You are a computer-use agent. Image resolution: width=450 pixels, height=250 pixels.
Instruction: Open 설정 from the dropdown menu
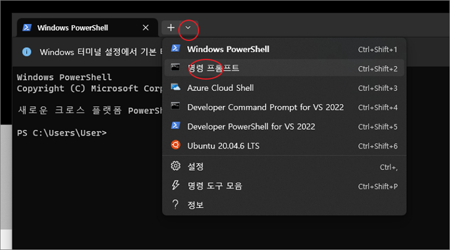(x=284, y=166)
